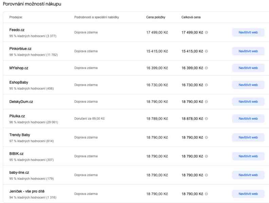
Task: Click the Prodejce column header
Action: pos(16,17)
